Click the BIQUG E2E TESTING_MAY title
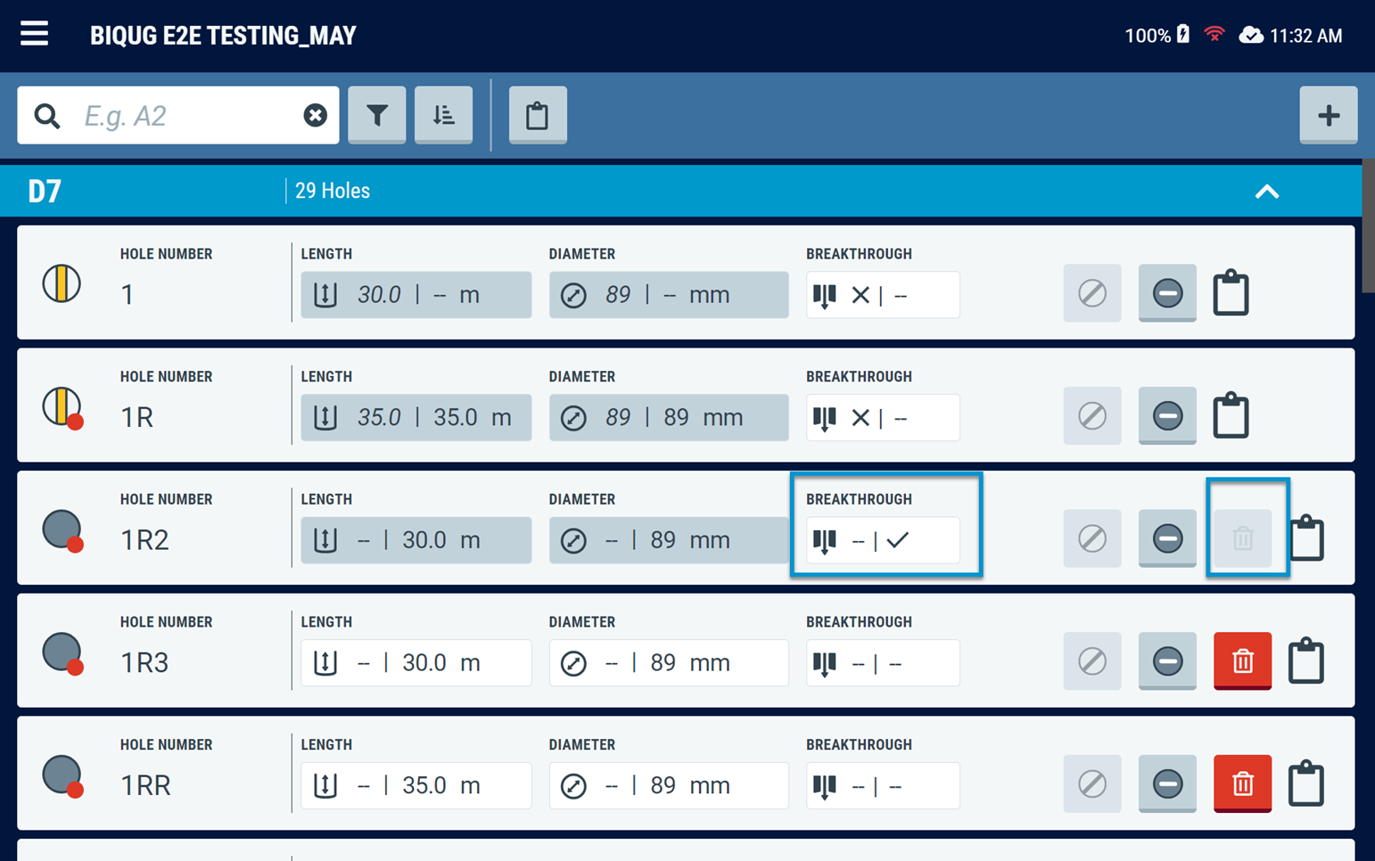 [x=223, y=36]
